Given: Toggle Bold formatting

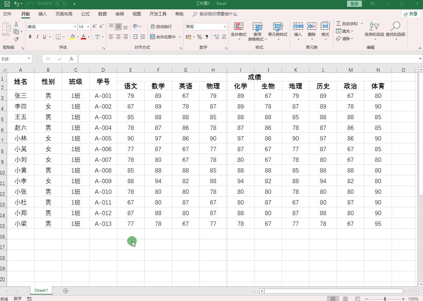Looking at the screenshot, I should click(x=30, y=36).
